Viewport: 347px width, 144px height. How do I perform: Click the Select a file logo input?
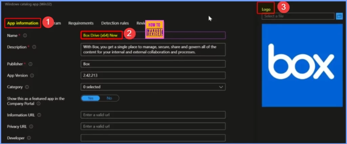(x=298, y=16)
